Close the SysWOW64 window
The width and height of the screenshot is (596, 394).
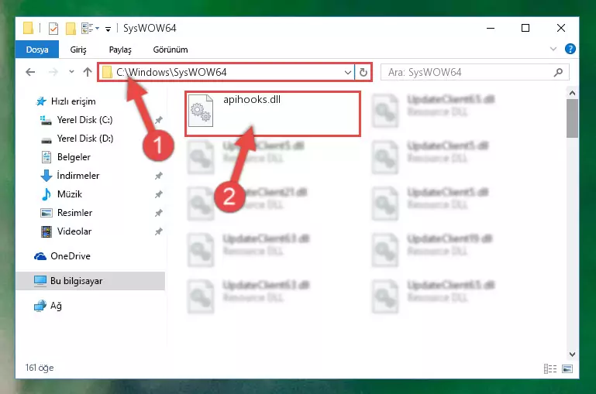pyautogui.click(x=560, y=28)
